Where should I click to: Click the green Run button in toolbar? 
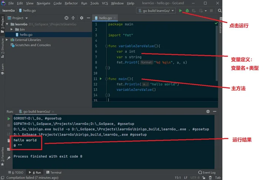tap(180, 11)
